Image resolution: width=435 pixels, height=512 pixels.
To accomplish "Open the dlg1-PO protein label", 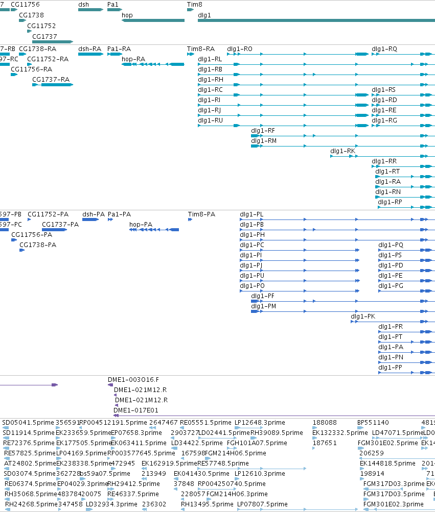I will (x=252, y=285).
